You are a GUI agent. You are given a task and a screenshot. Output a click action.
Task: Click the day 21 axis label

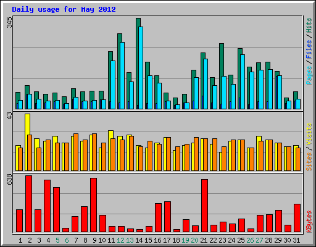[x=204, y=240]
